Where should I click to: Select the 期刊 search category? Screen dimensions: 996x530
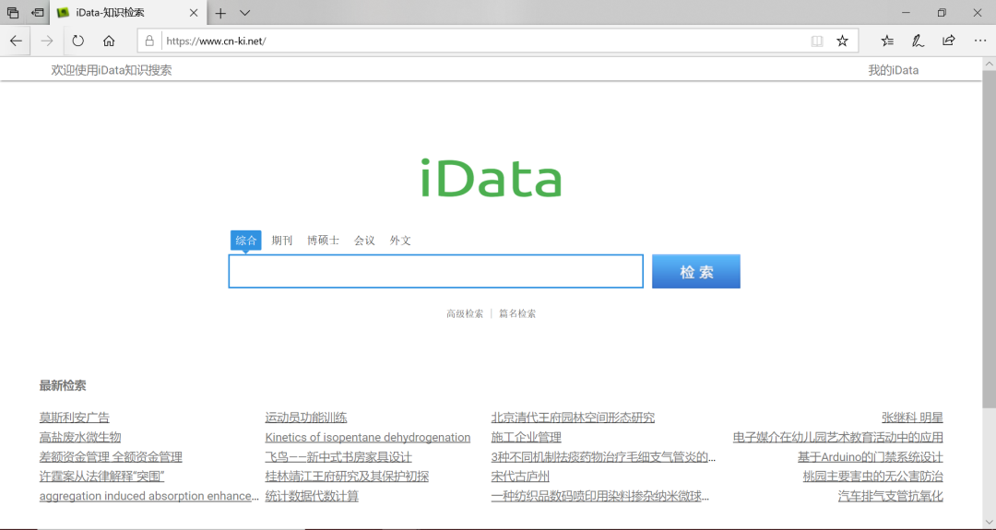click(x=282, y=241)
